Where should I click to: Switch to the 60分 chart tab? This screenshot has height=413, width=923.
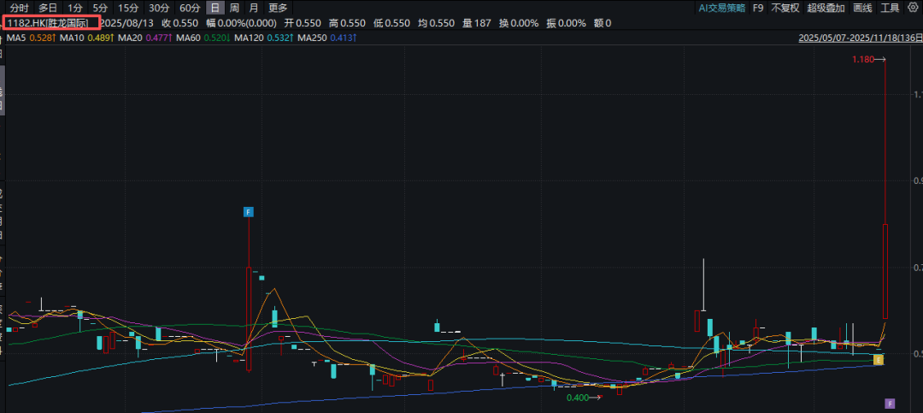190,8
